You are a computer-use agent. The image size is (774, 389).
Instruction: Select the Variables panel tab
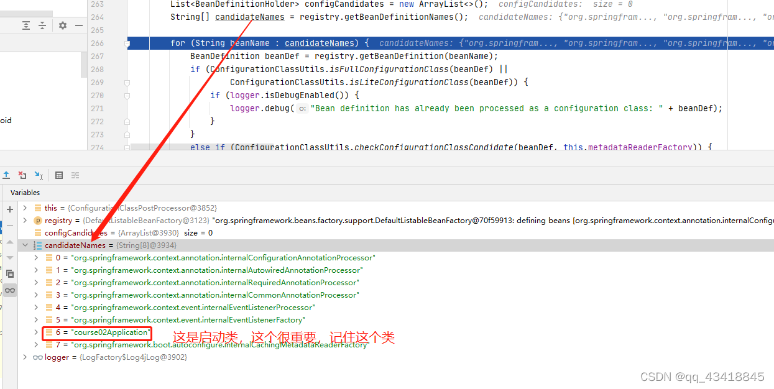[25, 193]
